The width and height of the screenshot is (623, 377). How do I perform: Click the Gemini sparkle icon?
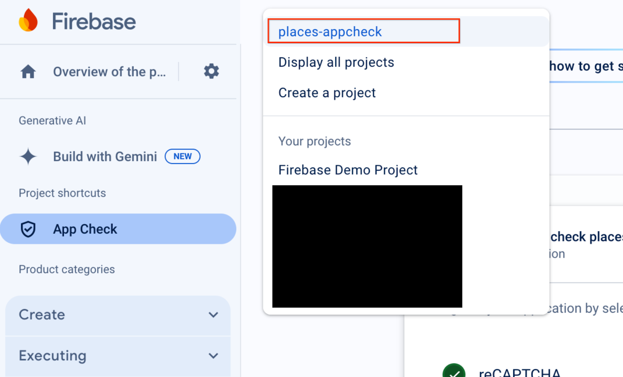pos(28,157)
